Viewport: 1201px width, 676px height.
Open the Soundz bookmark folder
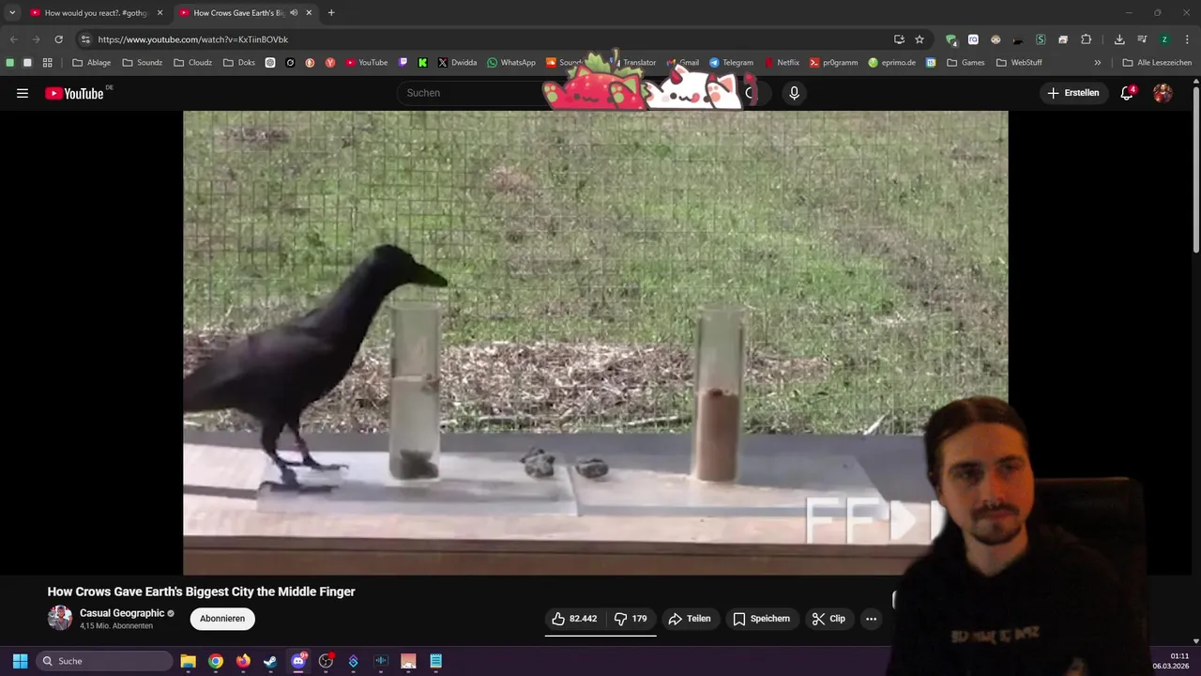coord(143,63)
